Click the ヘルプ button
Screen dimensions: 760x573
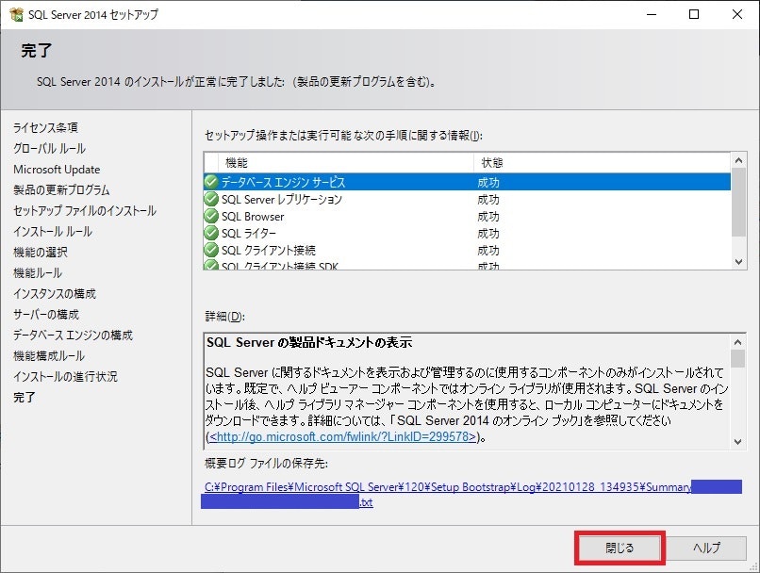coord(705,548)
